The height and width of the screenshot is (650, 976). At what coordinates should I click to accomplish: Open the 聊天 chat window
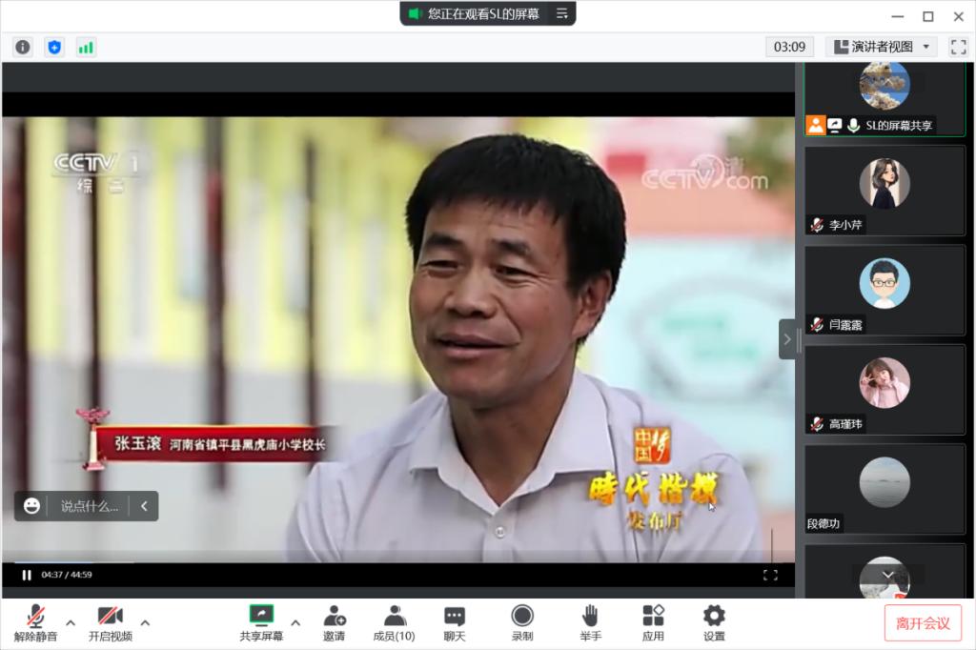455,623
